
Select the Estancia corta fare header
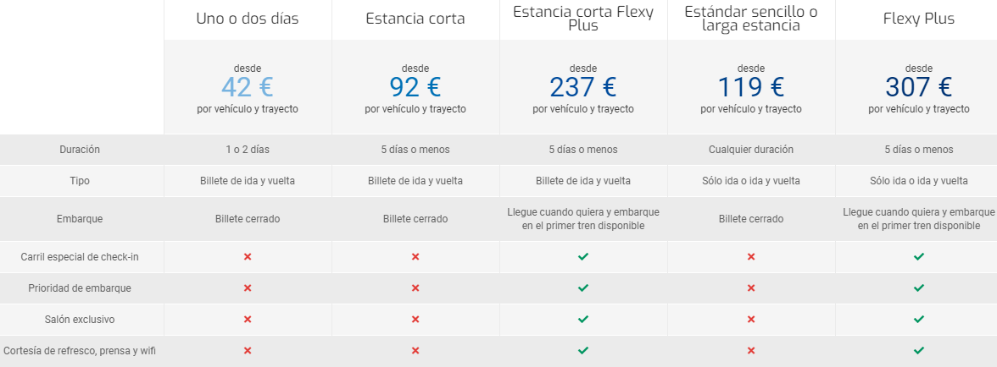tap(415, 19)
